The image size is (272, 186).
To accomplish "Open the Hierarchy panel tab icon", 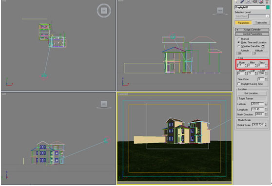I will point(249,1).
